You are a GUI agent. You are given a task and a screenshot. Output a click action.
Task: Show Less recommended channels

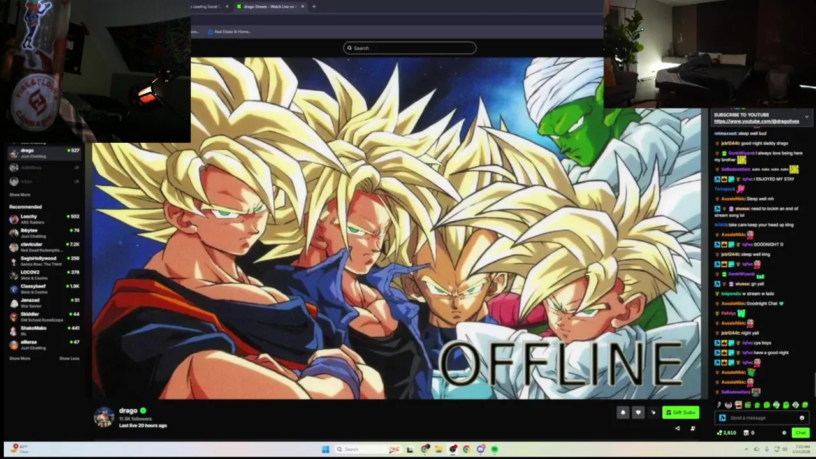point(69,358)
